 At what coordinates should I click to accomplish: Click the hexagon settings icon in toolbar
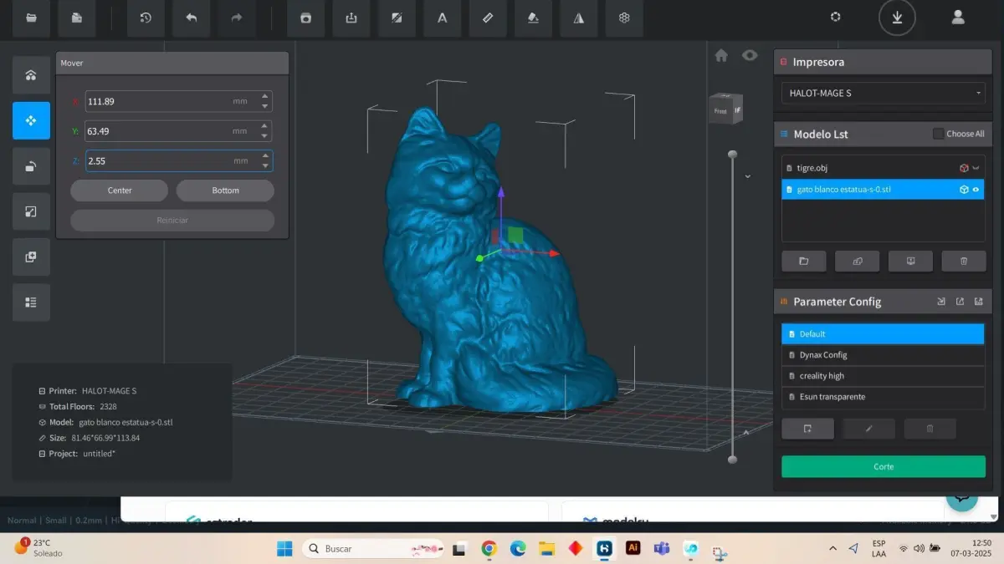point(624,18)
